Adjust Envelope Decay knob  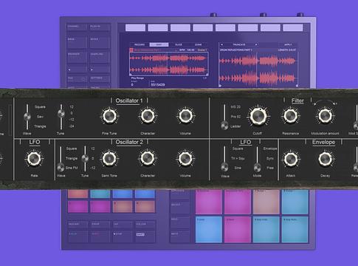325,159
